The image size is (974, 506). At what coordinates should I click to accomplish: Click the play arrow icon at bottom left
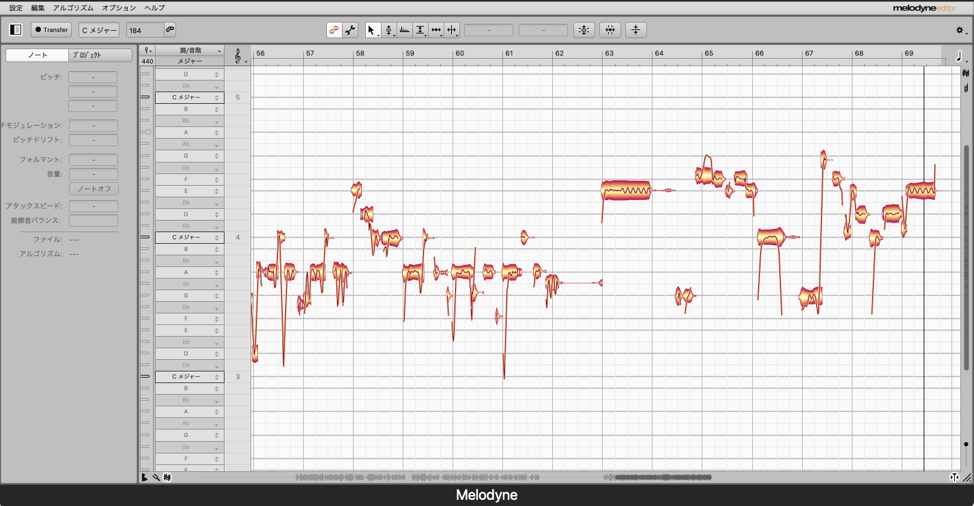[x=145, y=477]
